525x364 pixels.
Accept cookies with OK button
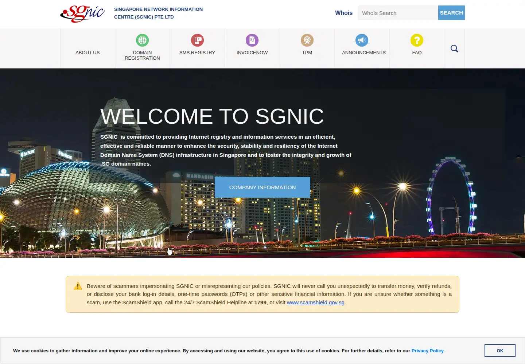pyautogui.click(x=500, y=351)
